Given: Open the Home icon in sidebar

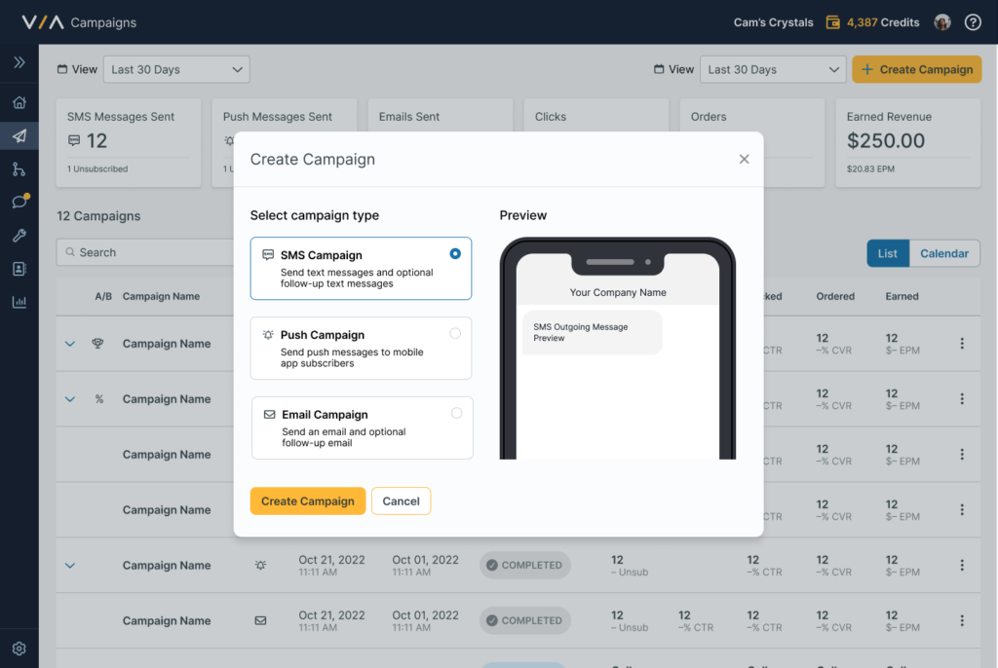Looking at the screenshot, I should [19, 103].
